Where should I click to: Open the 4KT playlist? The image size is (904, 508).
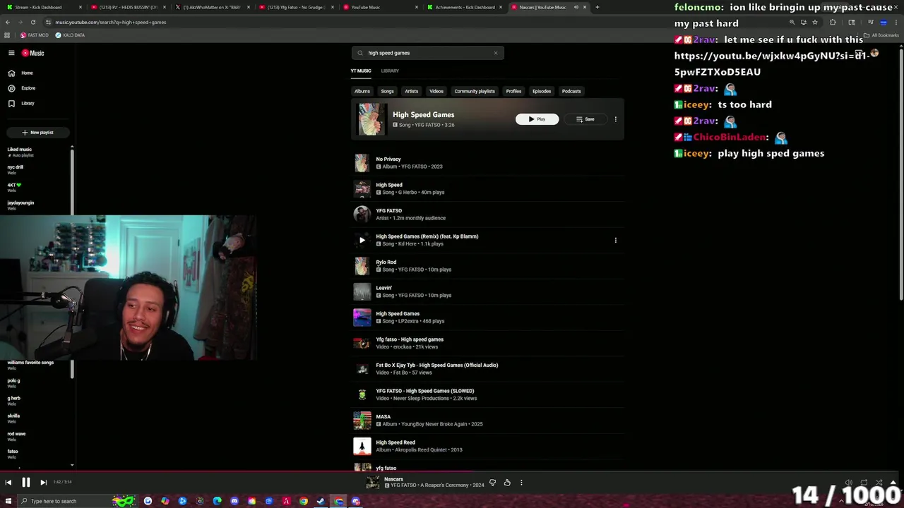pyautogui.click(x=37, y=187)
